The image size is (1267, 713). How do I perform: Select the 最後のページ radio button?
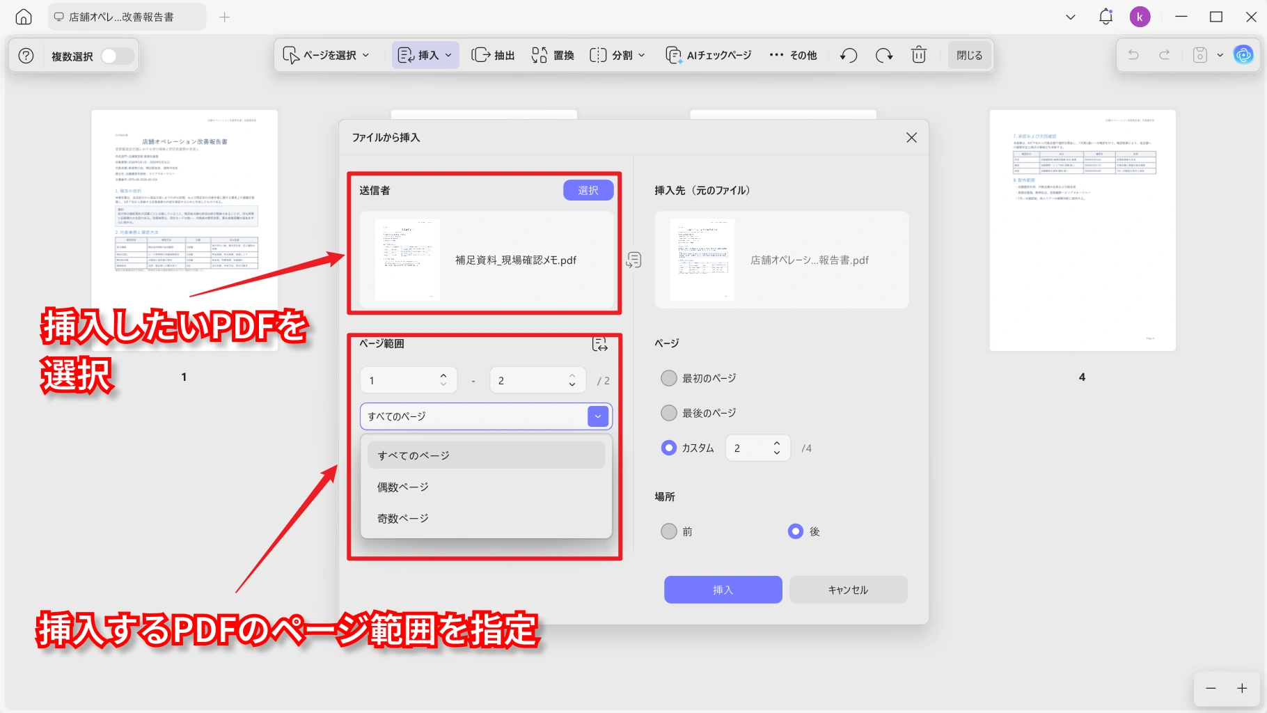click(x=668, y=413)
